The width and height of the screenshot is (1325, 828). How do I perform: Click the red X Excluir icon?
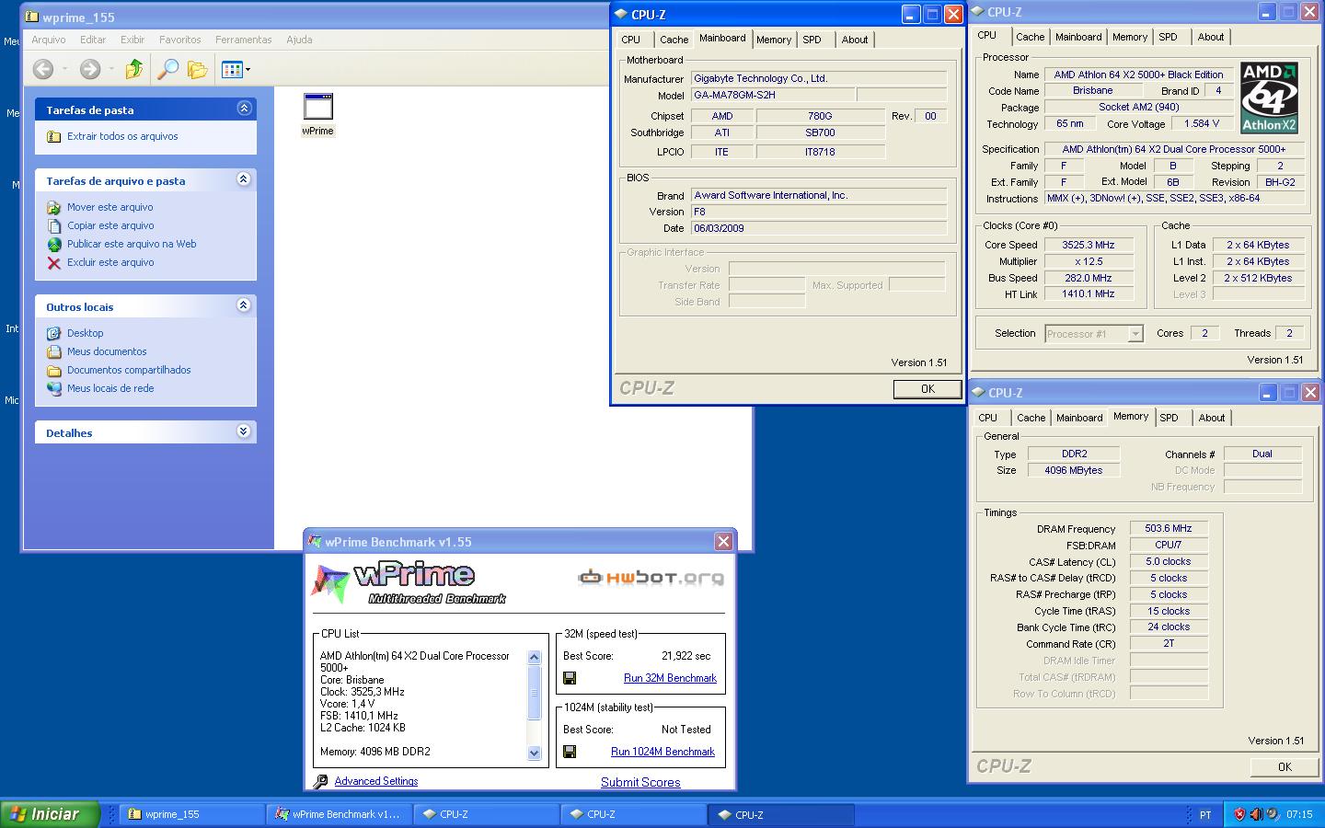pyautogui.click(x=54, y=262)
